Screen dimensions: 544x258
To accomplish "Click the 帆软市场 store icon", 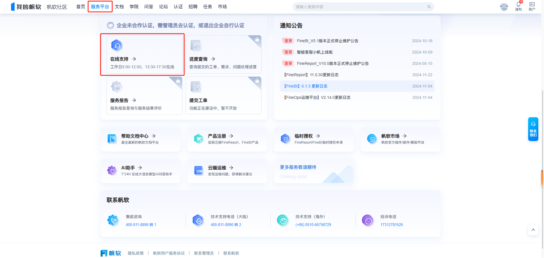I will click(x=372, y=139).
